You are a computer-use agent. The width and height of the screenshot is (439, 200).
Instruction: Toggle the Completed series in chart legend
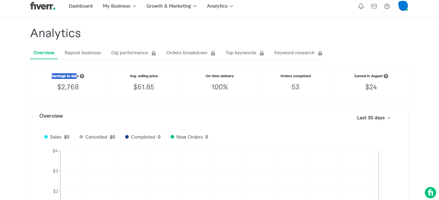point(143,137)
